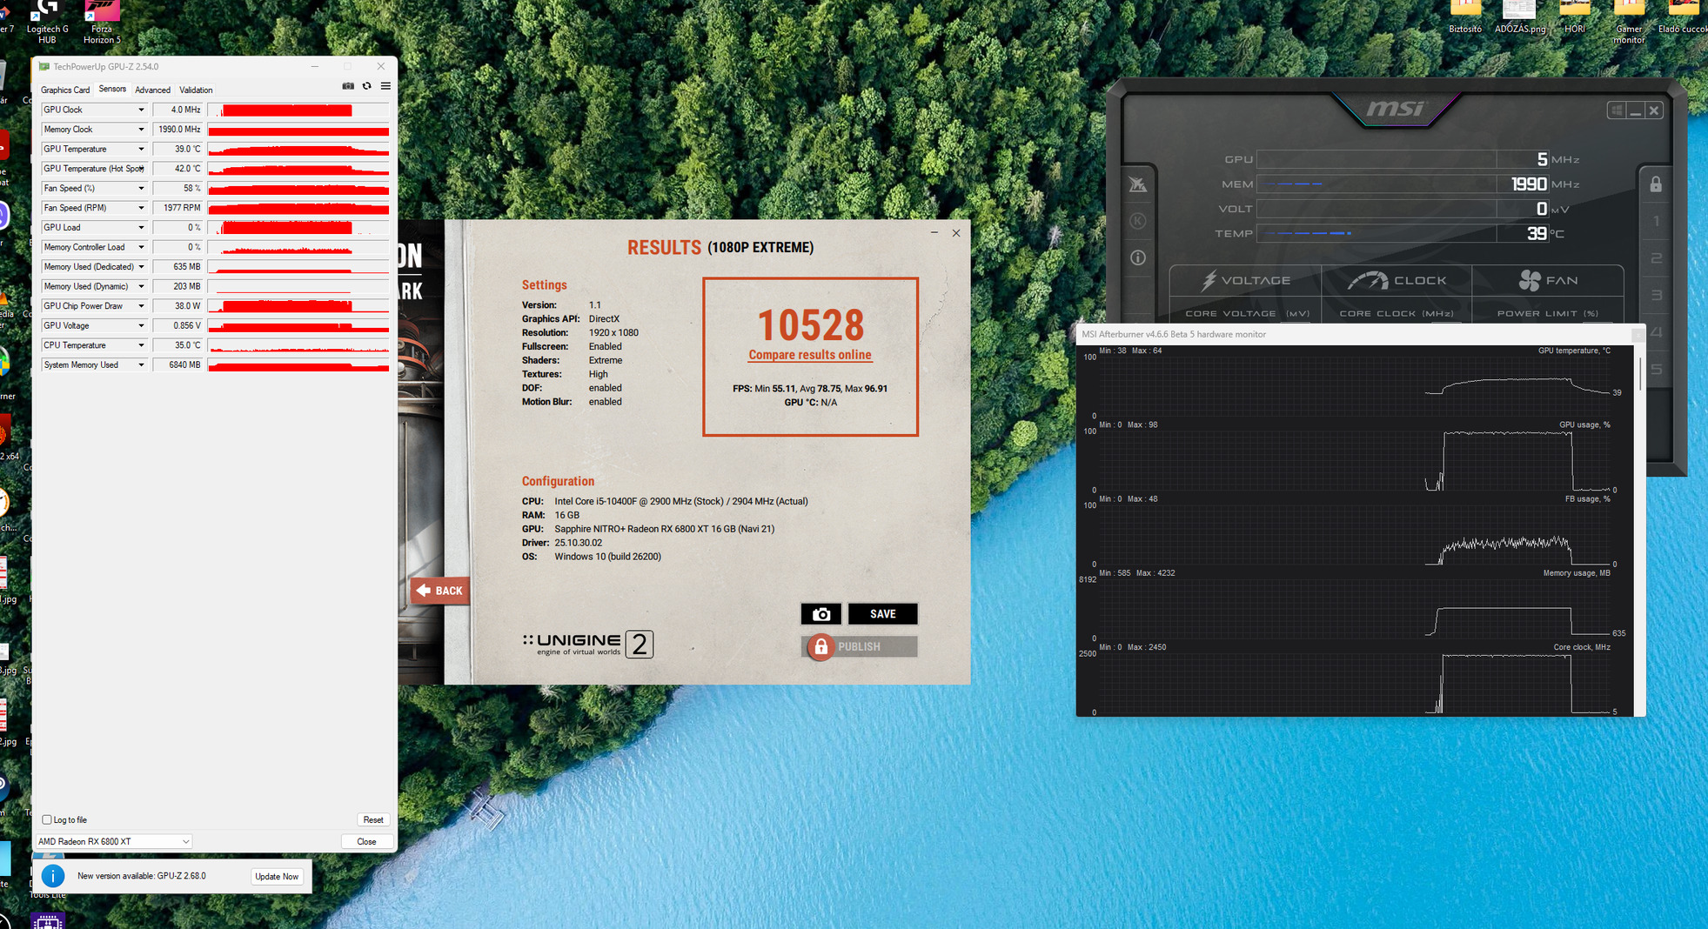Click the Reset button in GPU-Z
The image size is (1708, 929).
pyautogui.click(x=373, y=819)
